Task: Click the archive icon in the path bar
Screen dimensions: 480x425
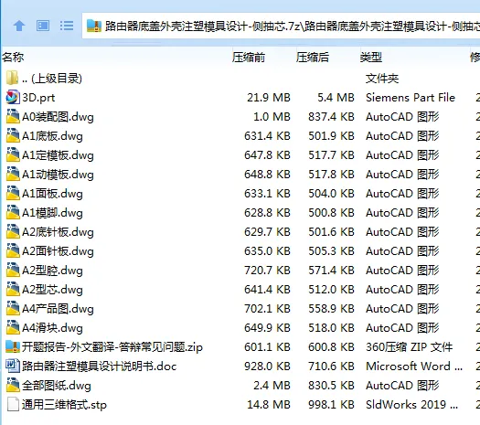Action: coord(94,26)
